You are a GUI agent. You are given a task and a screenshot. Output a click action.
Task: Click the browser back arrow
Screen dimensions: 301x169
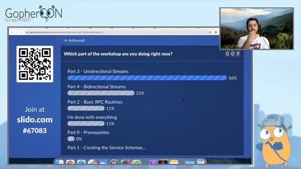[12, 32]
